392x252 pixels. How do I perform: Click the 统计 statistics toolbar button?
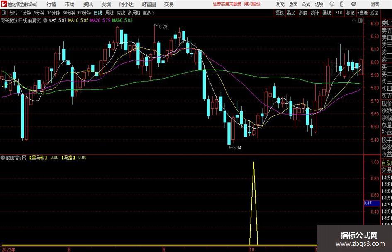pos(314,13)
